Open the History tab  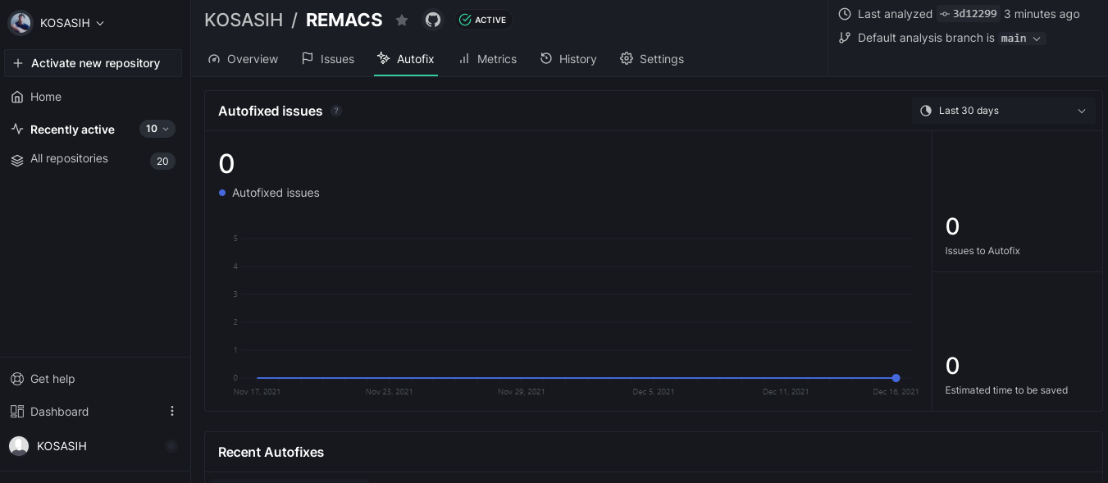(x=568, y=59)
